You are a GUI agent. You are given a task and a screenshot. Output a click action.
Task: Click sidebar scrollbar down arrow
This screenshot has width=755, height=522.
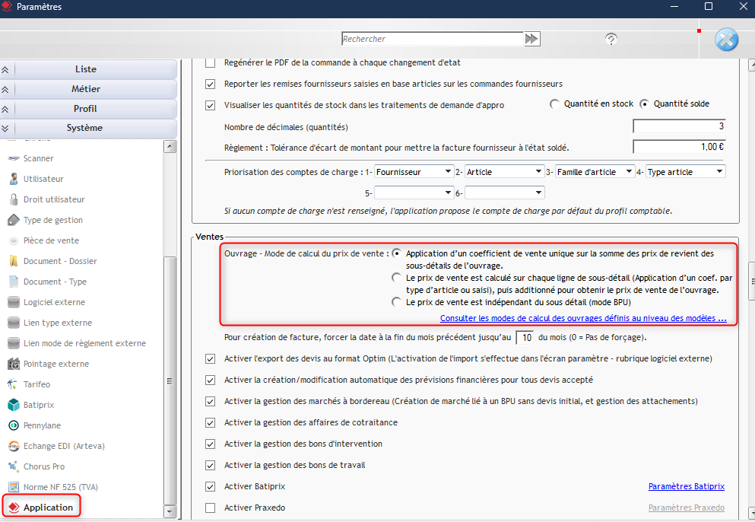coord(170,511)
